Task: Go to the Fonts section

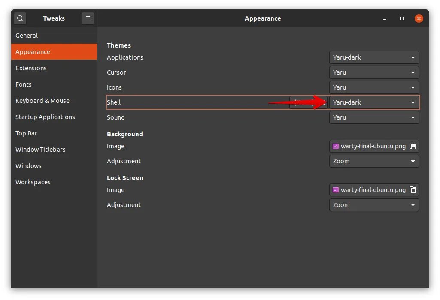Action: (x=24, y=84)
